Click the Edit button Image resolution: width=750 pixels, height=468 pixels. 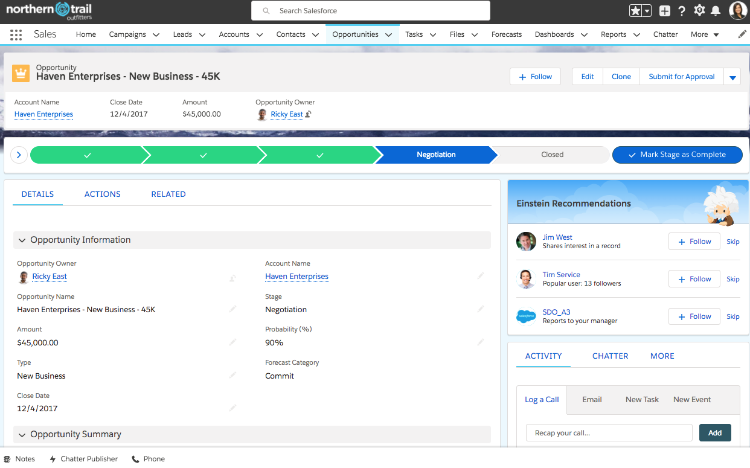pos(588,77)
